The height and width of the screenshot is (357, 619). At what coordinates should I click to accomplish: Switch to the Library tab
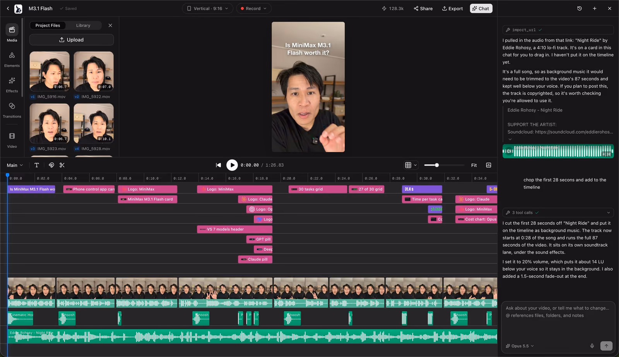pos(83,25)
